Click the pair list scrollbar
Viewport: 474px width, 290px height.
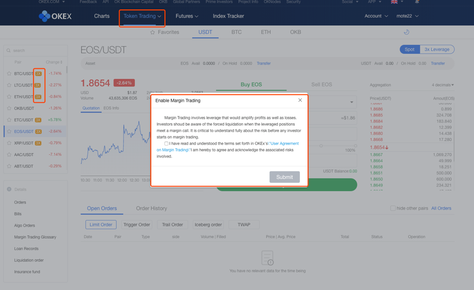pos(66,69)
